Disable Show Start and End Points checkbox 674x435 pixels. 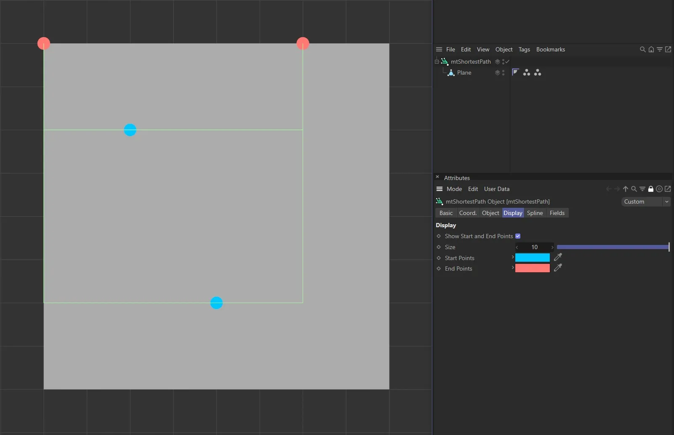518,236
